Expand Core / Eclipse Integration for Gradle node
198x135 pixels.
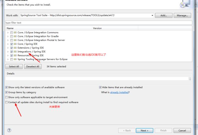pos(8,36)
